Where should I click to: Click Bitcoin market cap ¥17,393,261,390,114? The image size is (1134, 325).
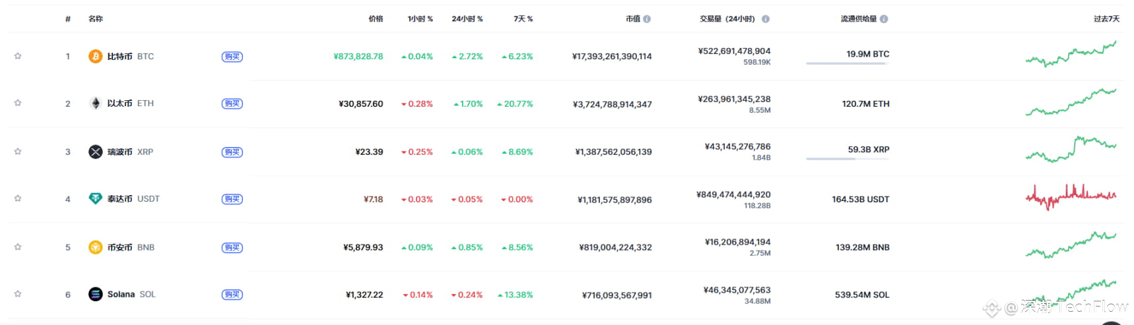pos(612,57)
